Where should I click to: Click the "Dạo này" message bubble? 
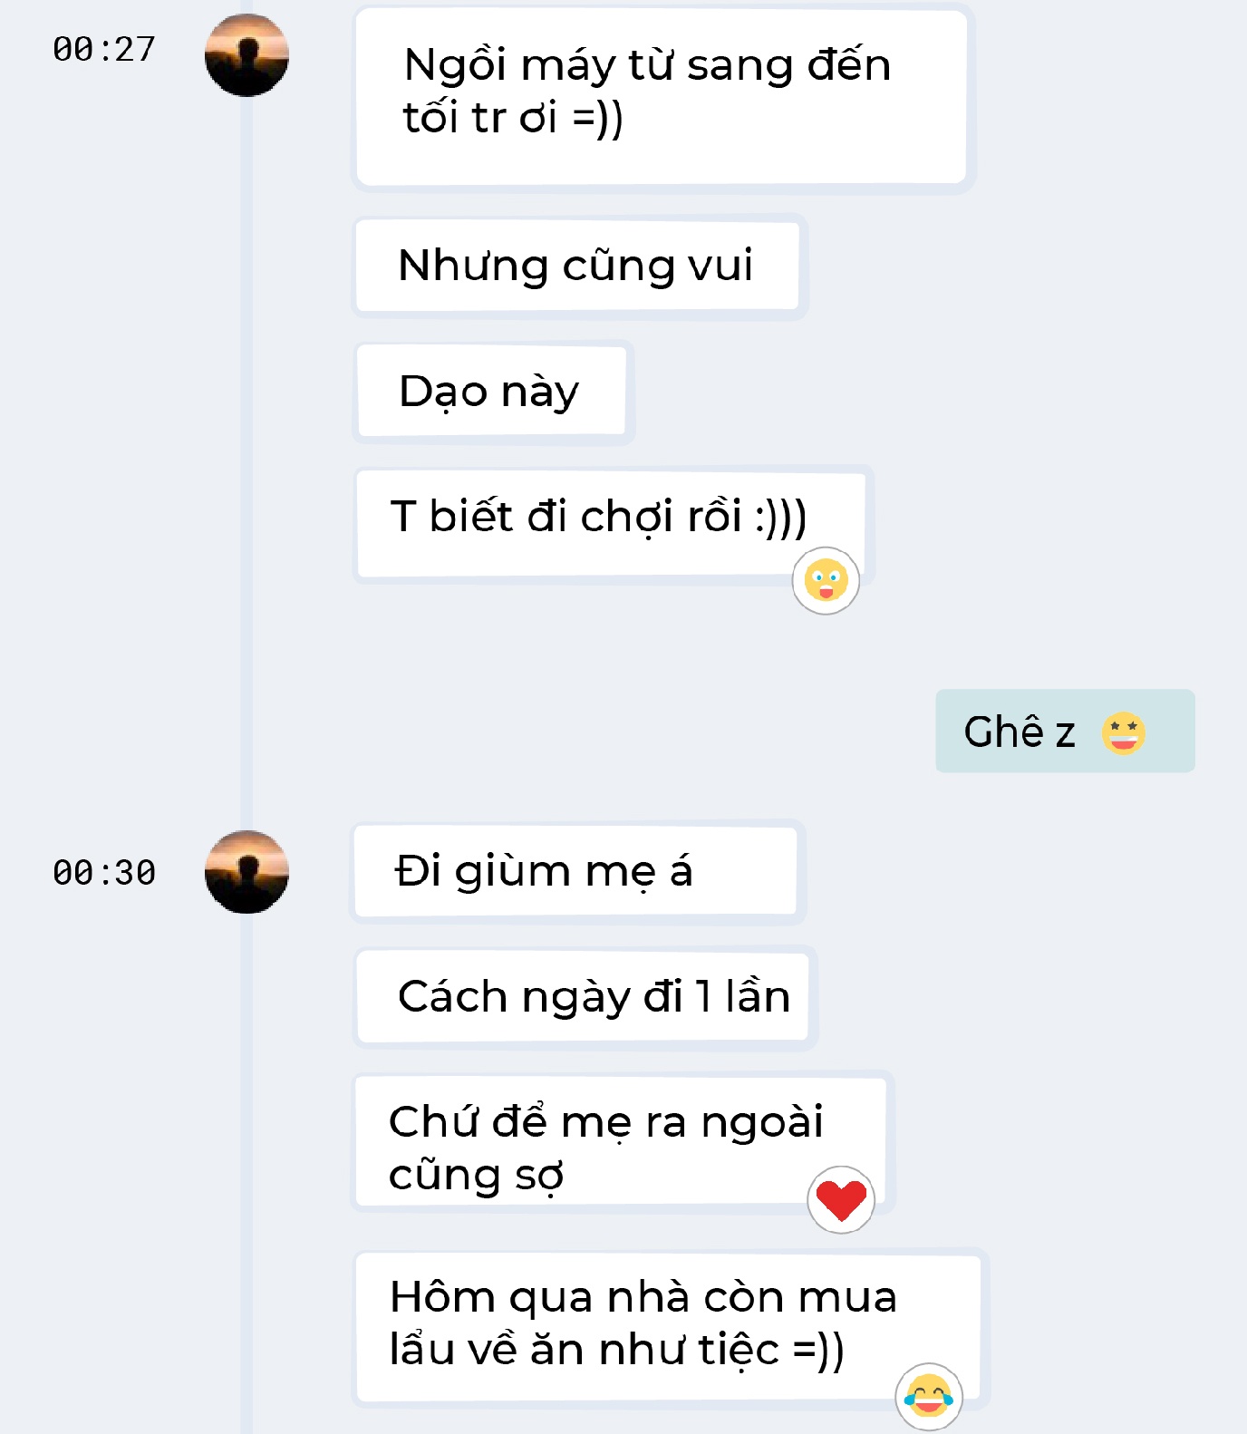pyautogui.click(x=491, y=392)
